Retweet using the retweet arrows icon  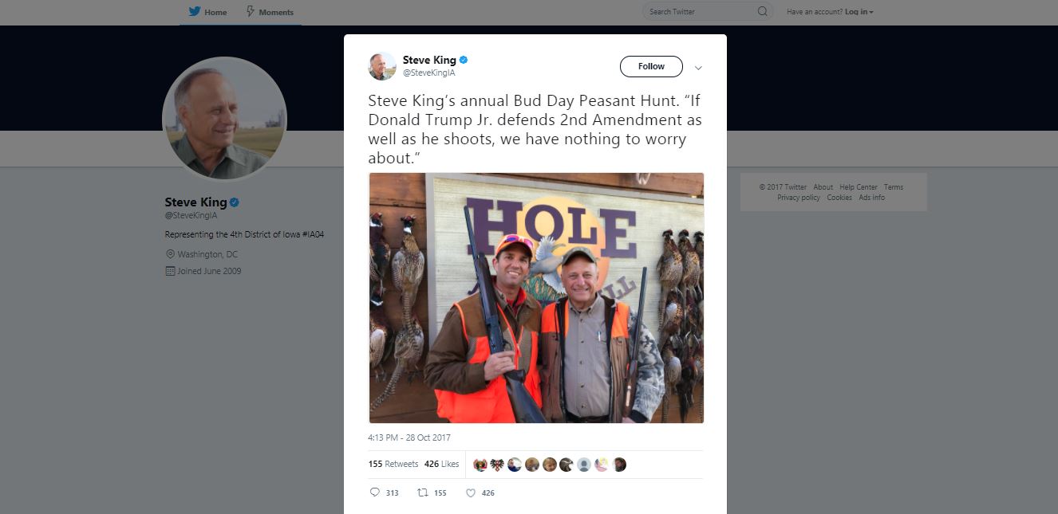423,492
